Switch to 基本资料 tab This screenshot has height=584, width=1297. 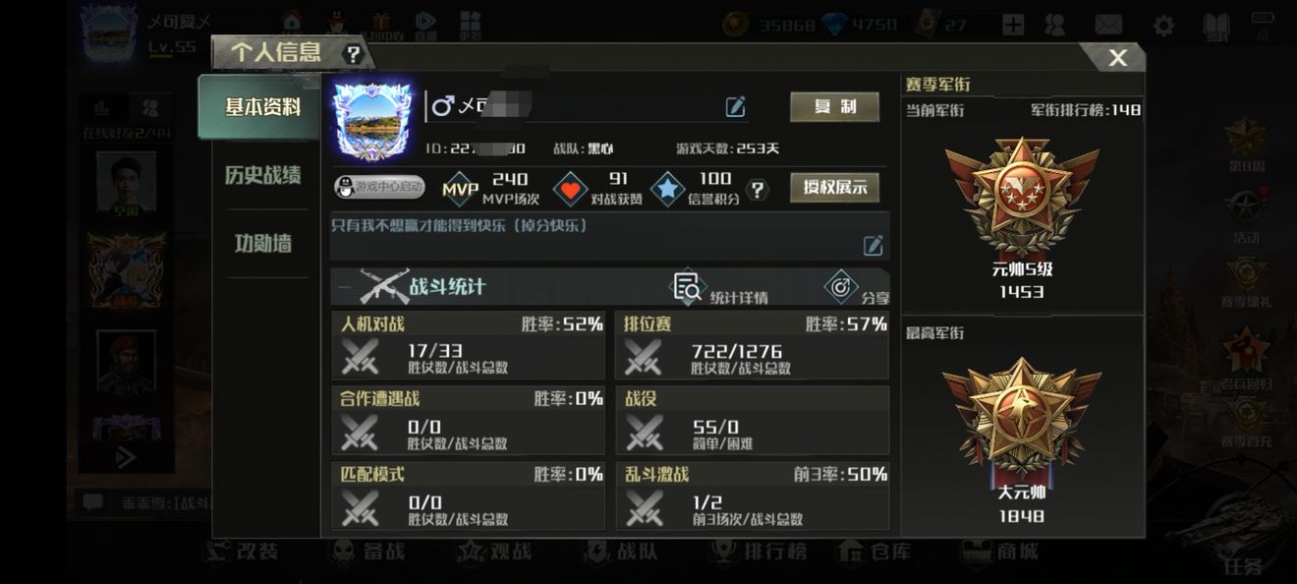tap(262, 107)
